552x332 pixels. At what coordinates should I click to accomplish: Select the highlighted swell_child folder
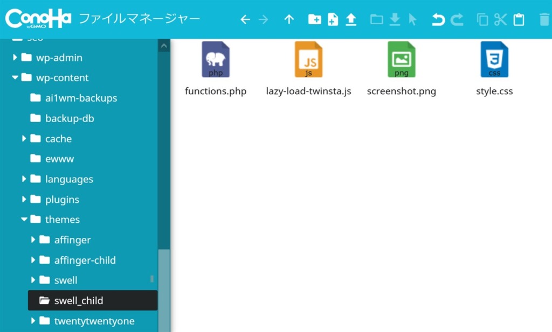(93, 300)
